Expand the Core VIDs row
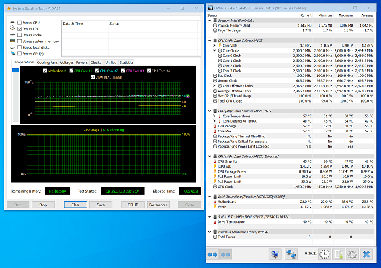The width and height of the screenshot is (381, 268). (x=214, y=46)
